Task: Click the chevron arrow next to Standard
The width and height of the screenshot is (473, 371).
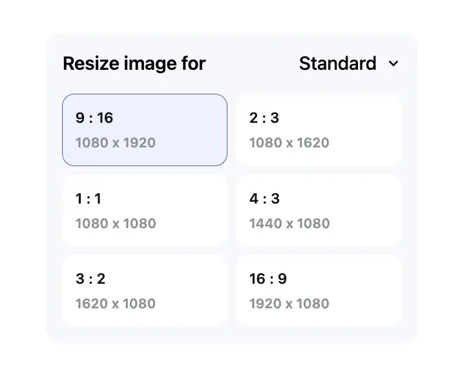Action: tap(393, 63)
